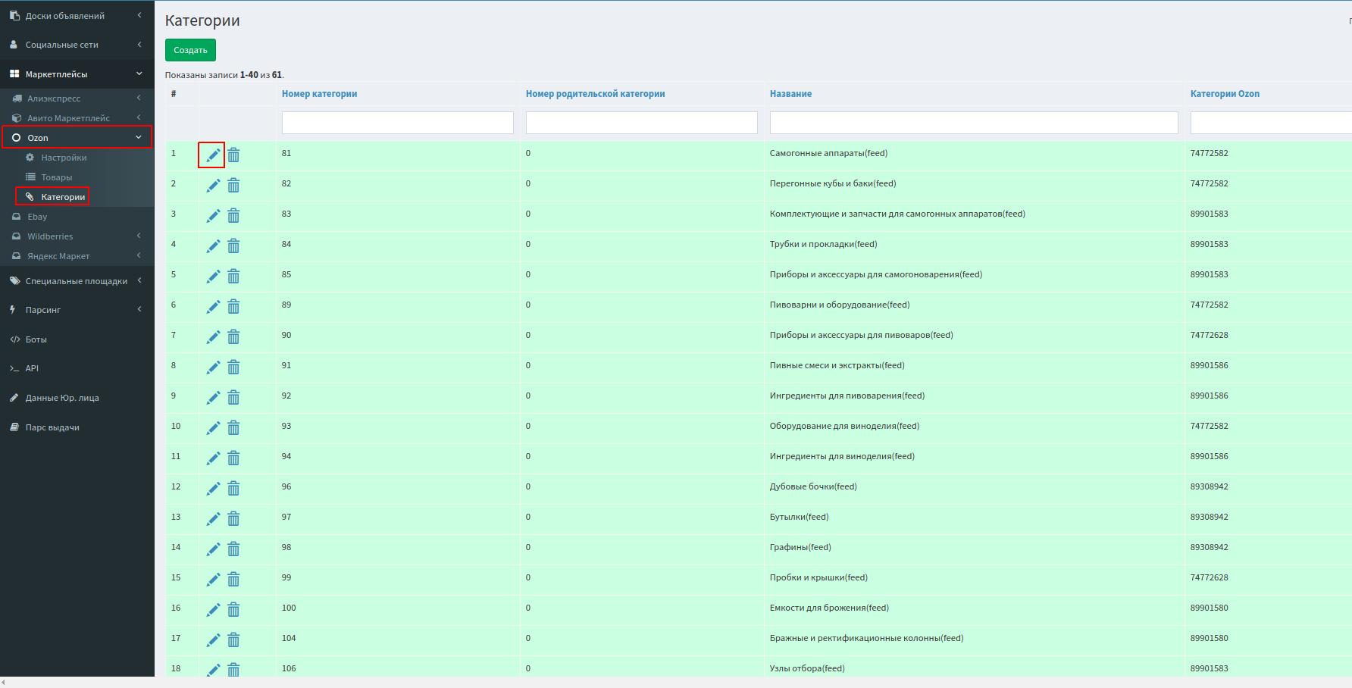Open Парсинг sidebar section
1352x688 pixels.
[x=77, y=310]
